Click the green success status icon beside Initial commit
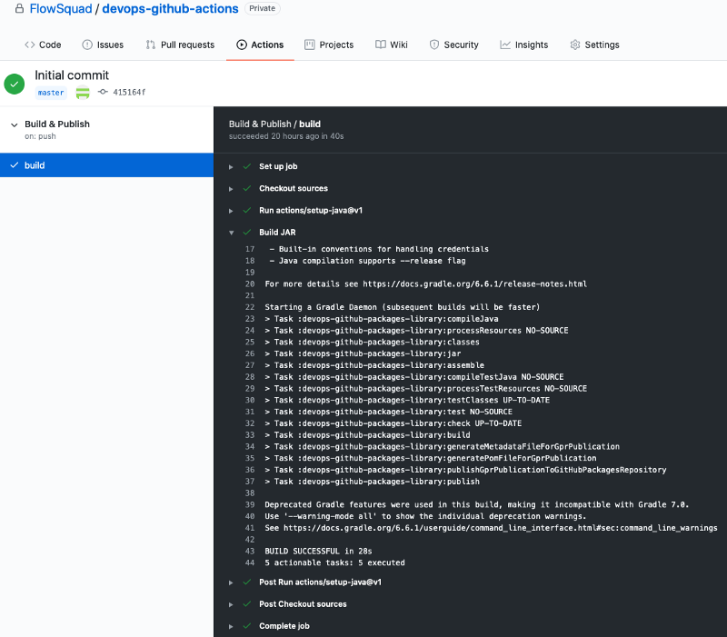This screenshot has height=637, width=727. [x=14, y=84]
